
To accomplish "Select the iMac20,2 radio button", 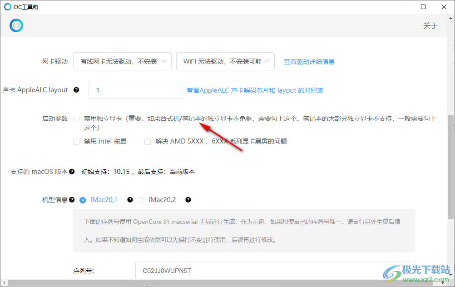I will tap(141, 200).
